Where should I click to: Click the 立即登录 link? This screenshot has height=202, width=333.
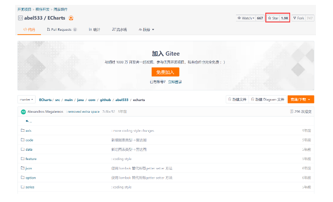pos(175,82)
